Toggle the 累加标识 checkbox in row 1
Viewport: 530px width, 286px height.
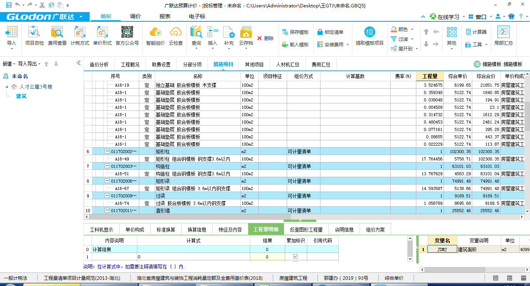click(x=296, y=256)
